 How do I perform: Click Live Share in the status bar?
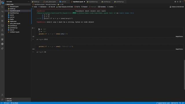(x=14, y=103)
